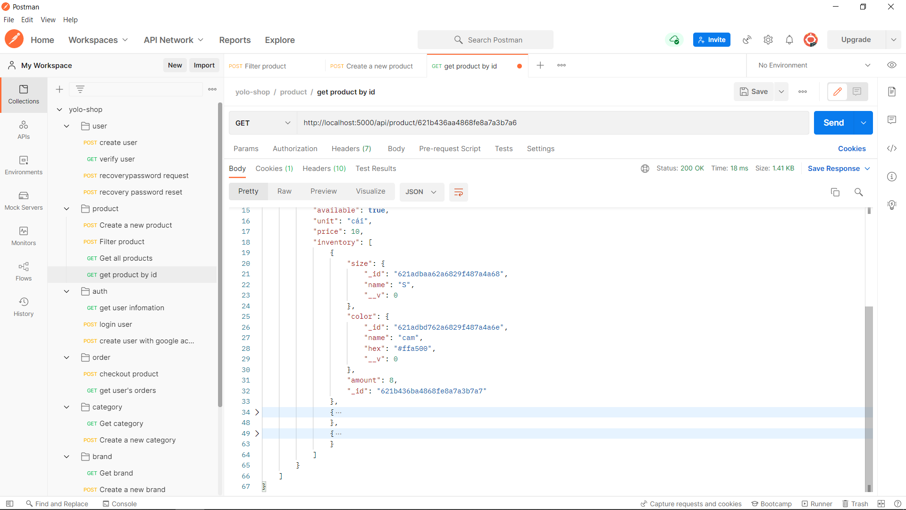Click the request URL input field
The image size is (906, 510).
[552, 123]
